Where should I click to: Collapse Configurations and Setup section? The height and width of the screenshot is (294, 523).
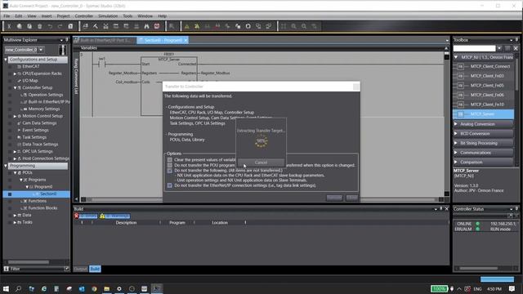tap(6, 60)
